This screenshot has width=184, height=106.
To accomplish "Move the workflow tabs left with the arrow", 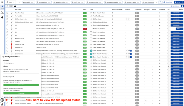I will tap(19, 2).
